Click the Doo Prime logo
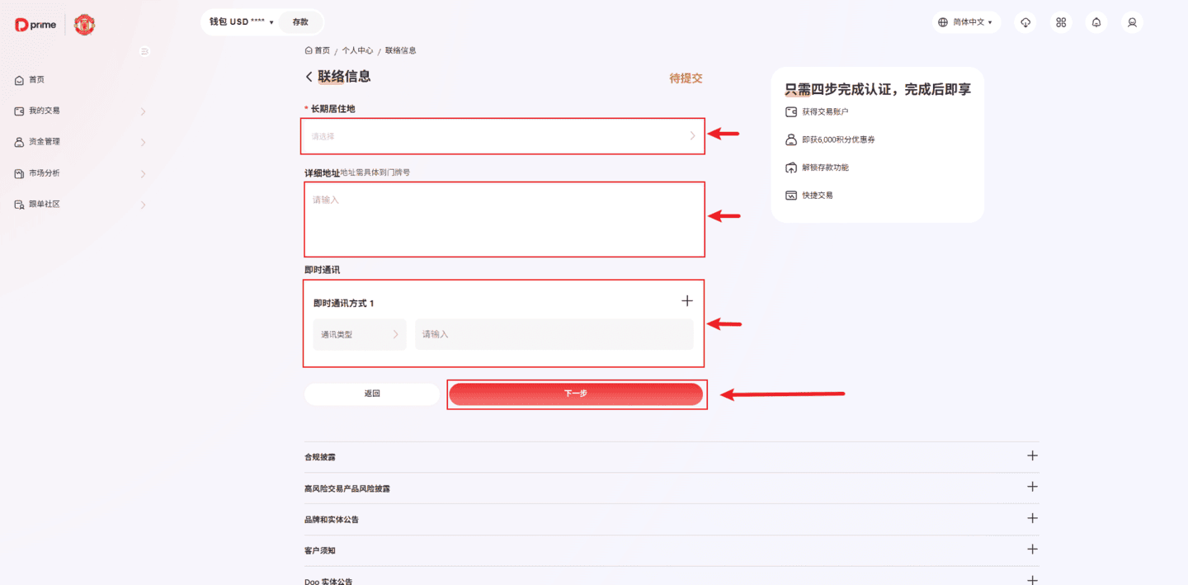1188x585 pixels. (x=35, y=25)
